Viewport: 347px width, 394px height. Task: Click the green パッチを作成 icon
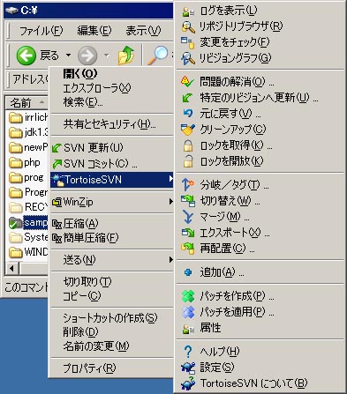[188, 296]
